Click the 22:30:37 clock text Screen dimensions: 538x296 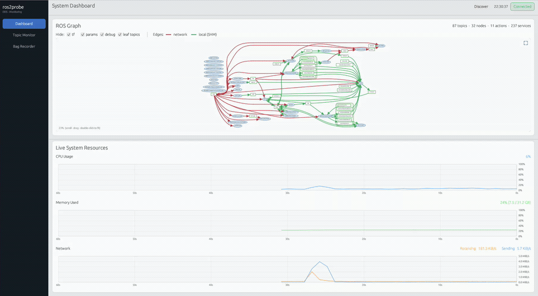click(x=501, y=7)
